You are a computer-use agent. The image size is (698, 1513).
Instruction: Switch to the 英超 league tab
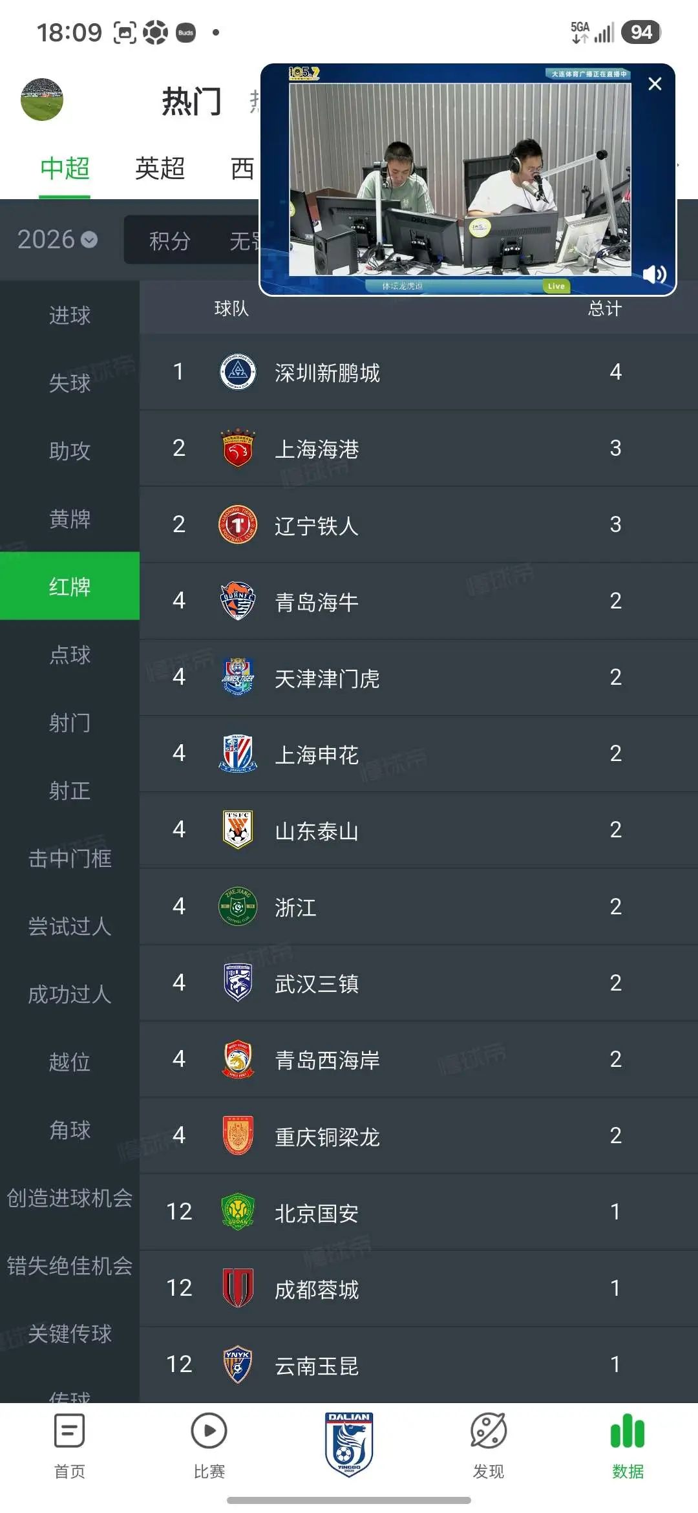coord(160,168)
